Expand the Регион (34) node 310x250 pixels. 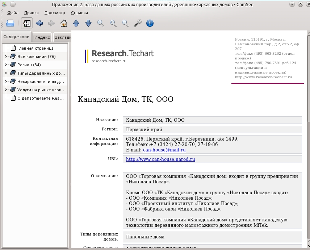(x=6, y=65)
